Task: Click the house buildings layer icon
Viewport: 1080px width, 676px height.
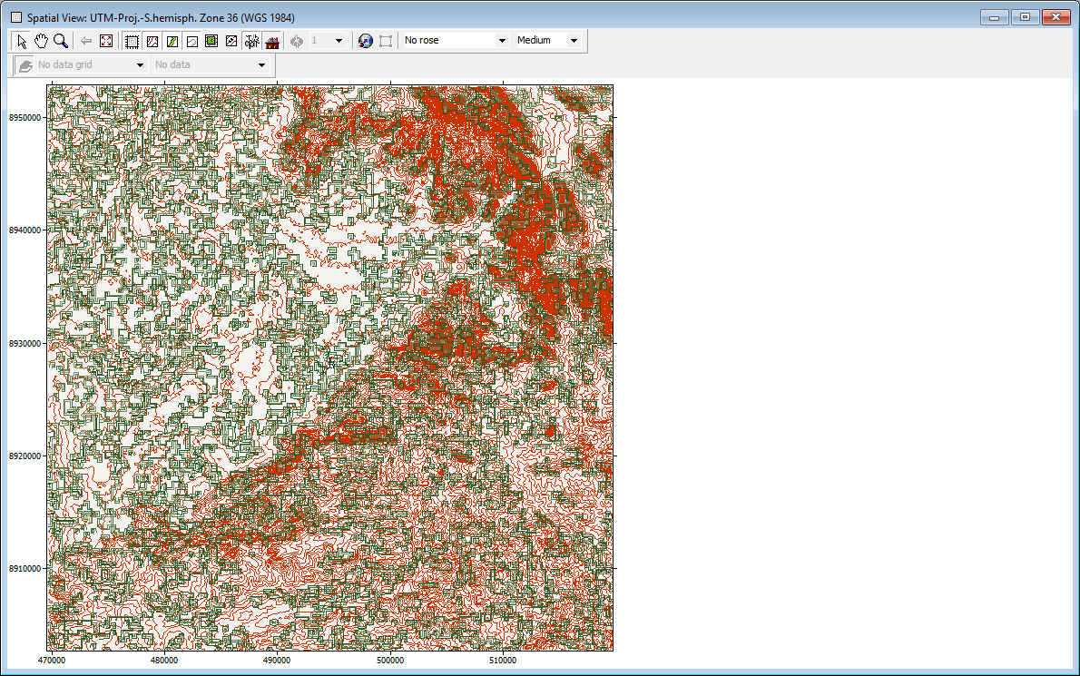Action: point(271,41)
